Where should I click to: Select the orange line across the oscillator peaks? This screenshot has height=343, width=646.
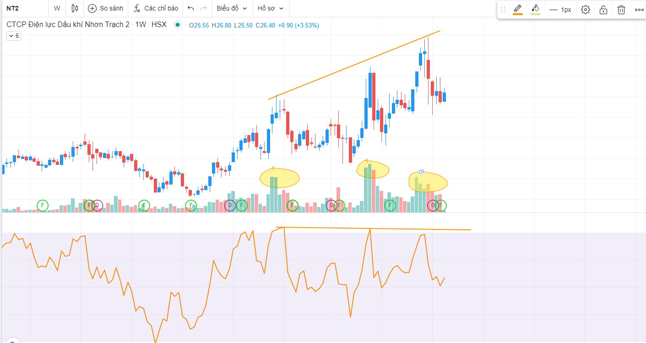point(374,228)
